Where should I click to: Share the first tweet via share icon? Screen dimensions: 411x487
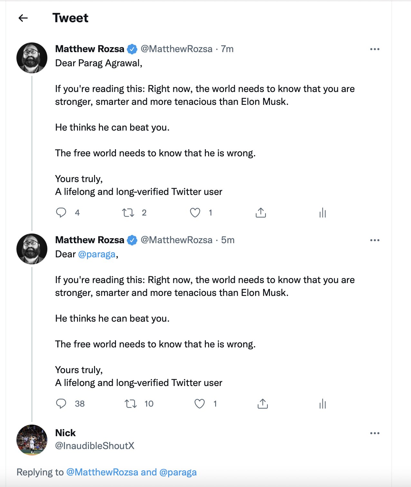[x=261, y=213]
